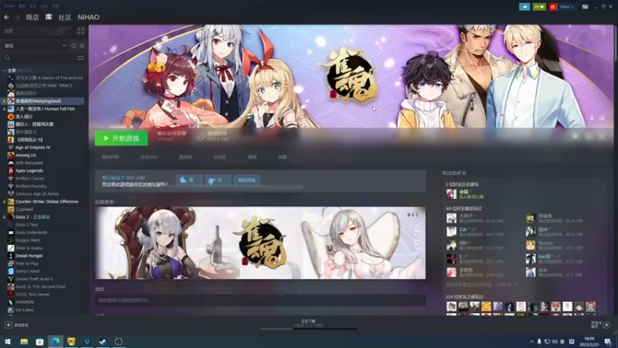
Task: Open the 游戏 library filter dropdown
Action: [35, 46]
